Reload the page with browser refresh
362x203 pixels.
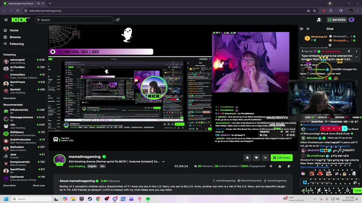pos(18,11)
